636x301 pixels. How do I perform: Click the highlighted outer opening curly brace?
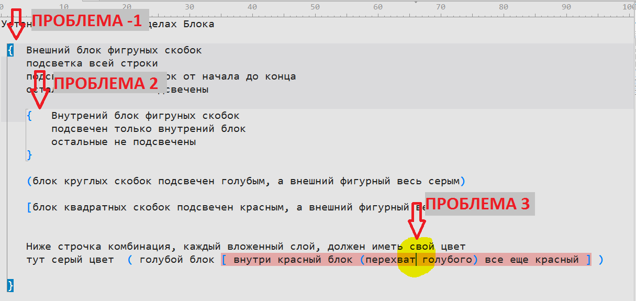point(10,50)
